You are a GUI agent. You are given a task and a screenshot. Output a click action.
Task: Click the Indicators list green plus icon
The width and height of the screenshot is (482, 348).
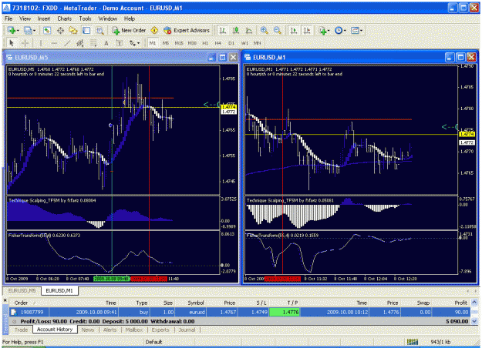[x=323, y=30]
